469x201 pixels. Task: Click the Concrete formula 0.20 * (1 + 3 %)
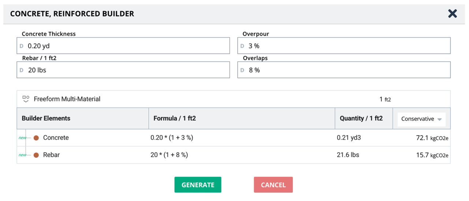(x=172, y=138)
